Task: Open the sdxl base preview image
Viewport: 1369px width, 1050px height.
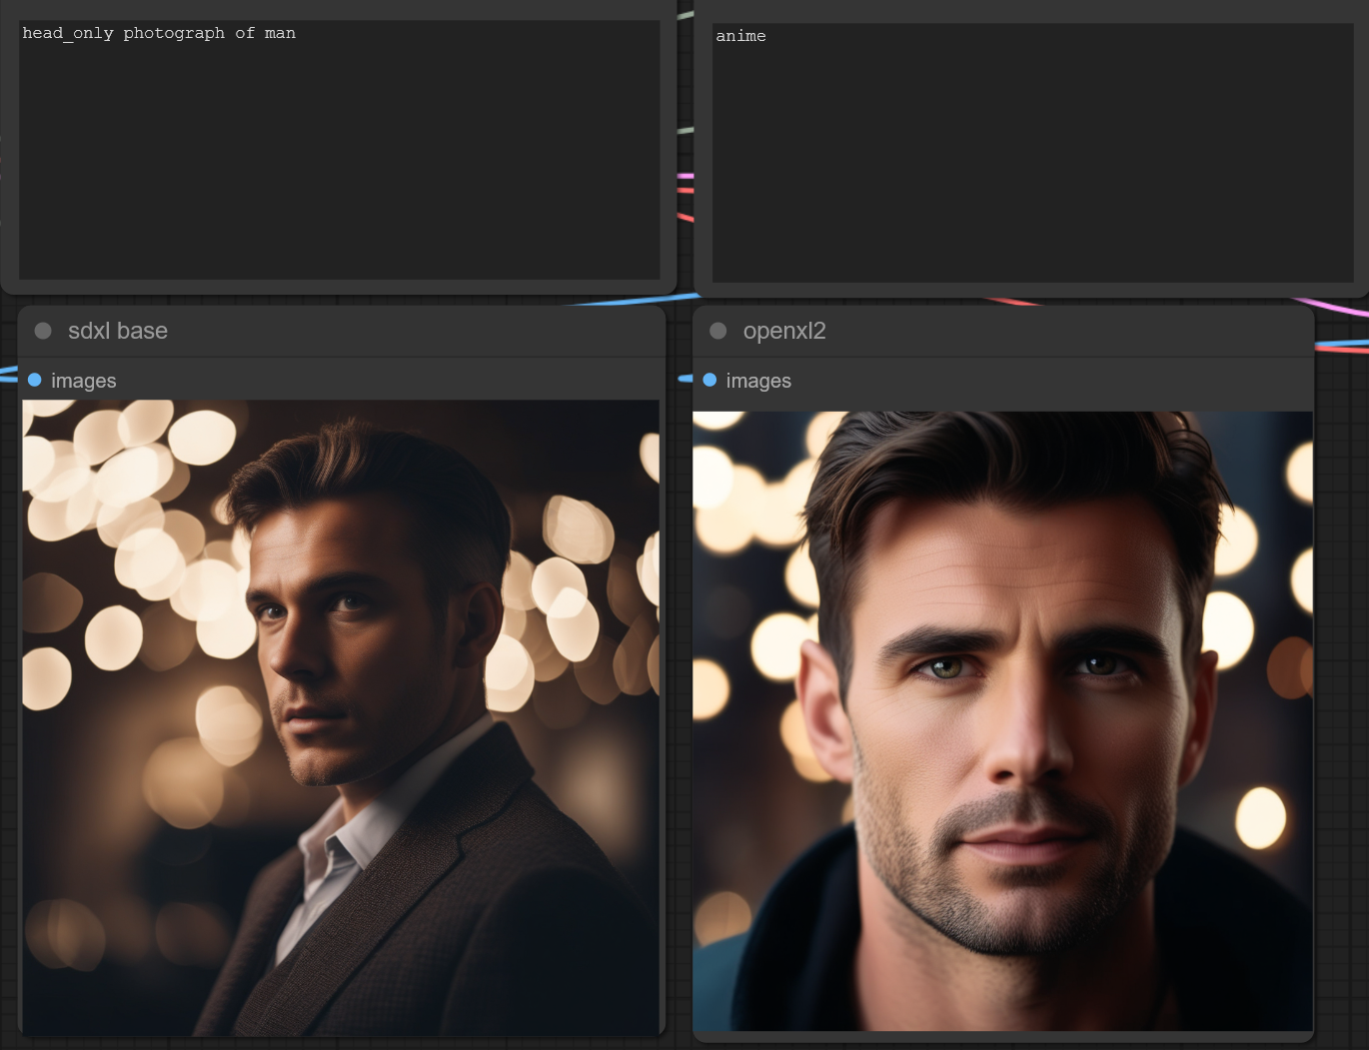Action: [x=340, y=717]
